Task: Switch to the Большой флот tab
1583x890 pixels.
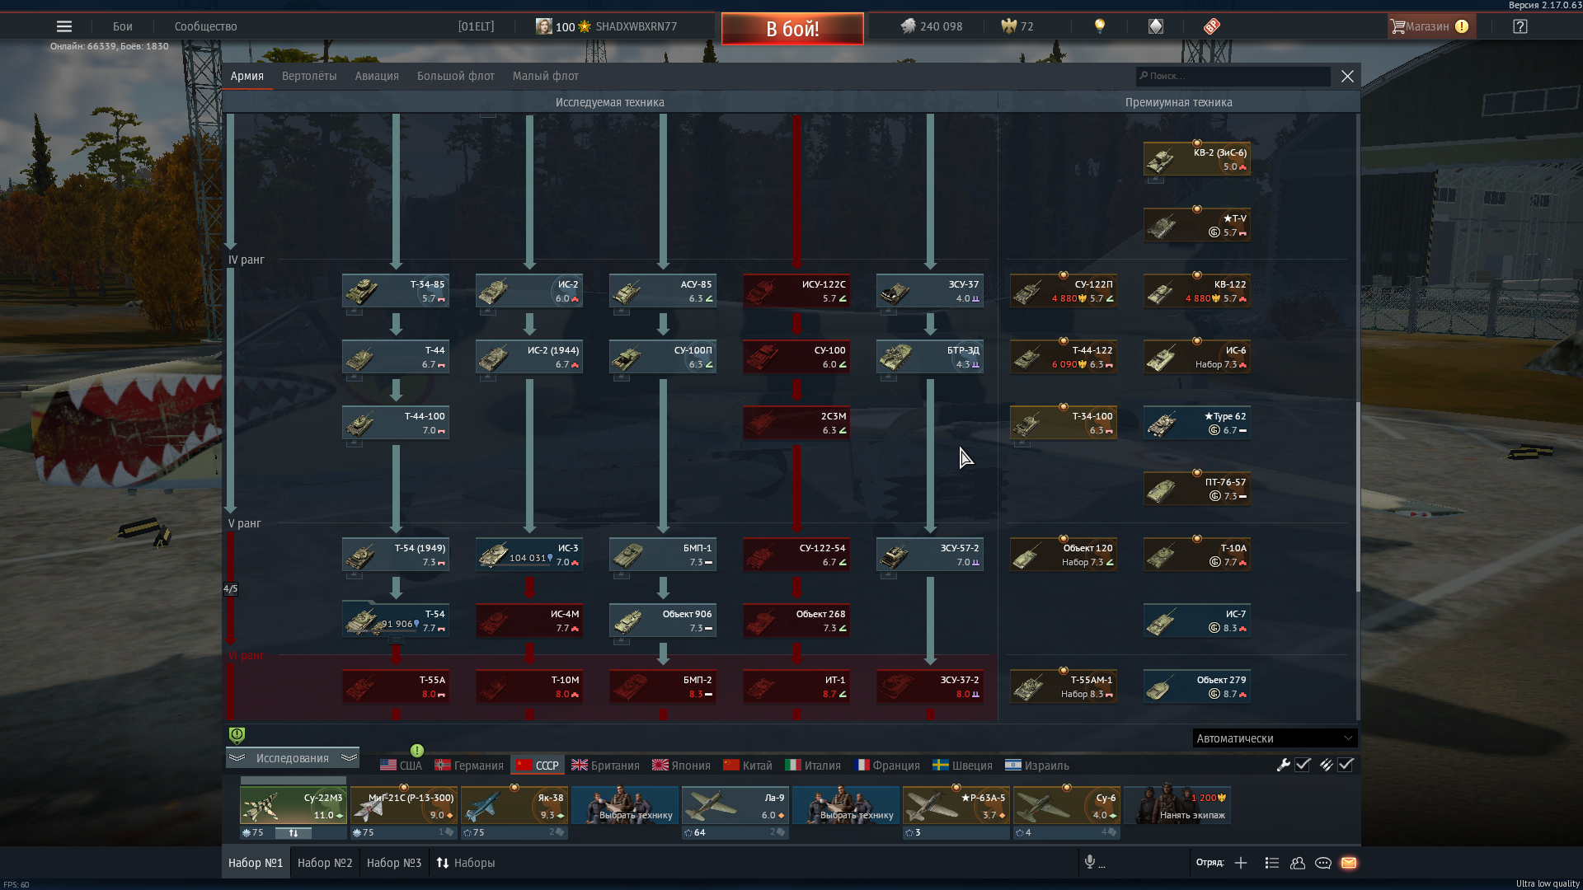Action: tap(456, 76)
